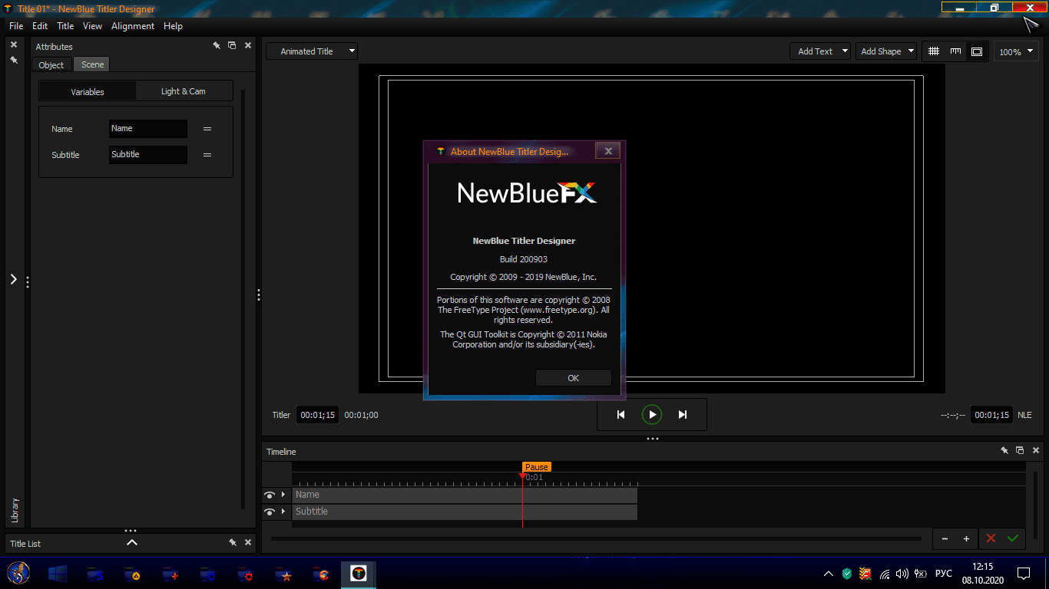This screenshot has width=1049, height=589.
Task: Link the Subtitle variable equals icon
Action: point(207,155)
